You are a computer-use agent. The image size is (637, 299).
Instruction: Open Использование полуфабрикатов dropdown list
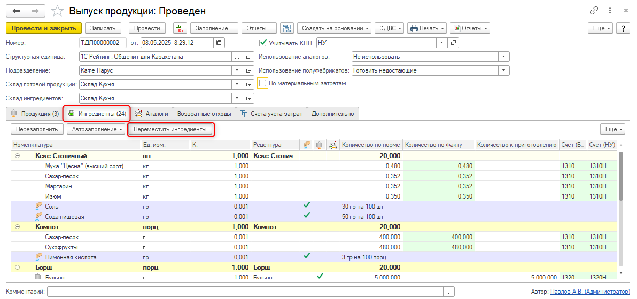coord(503,70)
